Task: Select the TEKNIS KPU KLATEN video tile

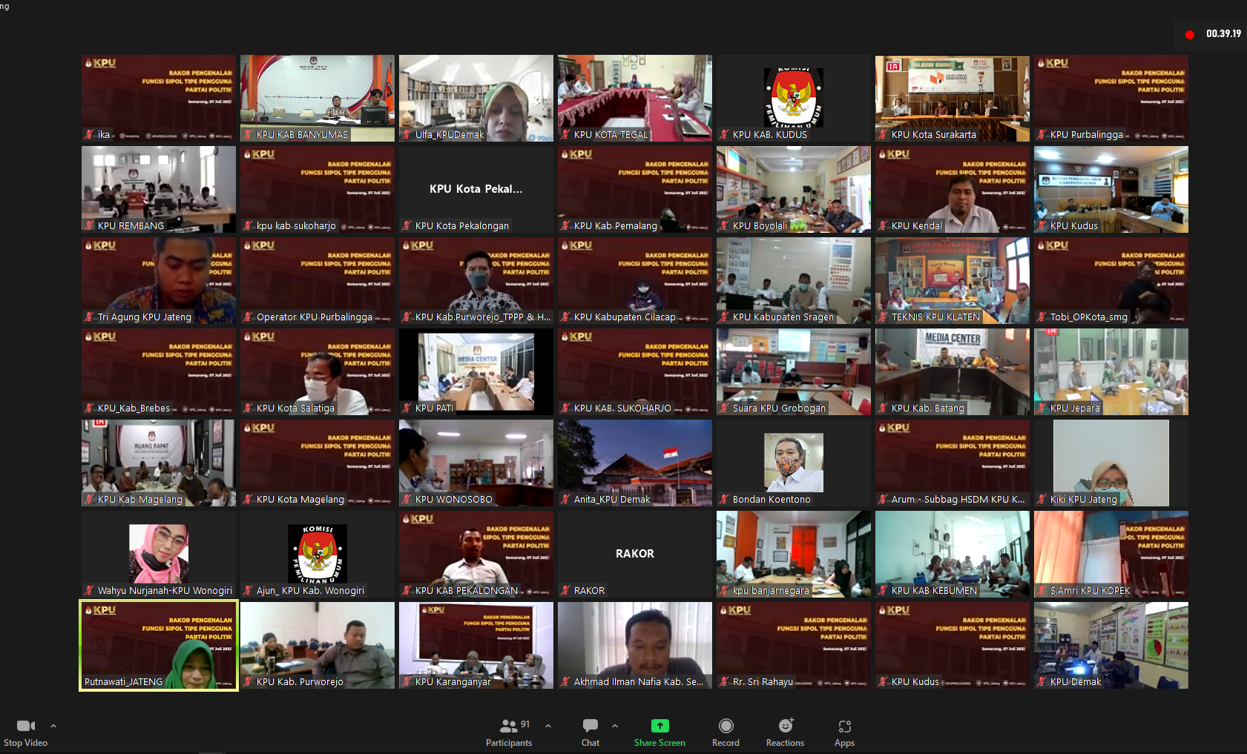Action: [x=952, y=280]
